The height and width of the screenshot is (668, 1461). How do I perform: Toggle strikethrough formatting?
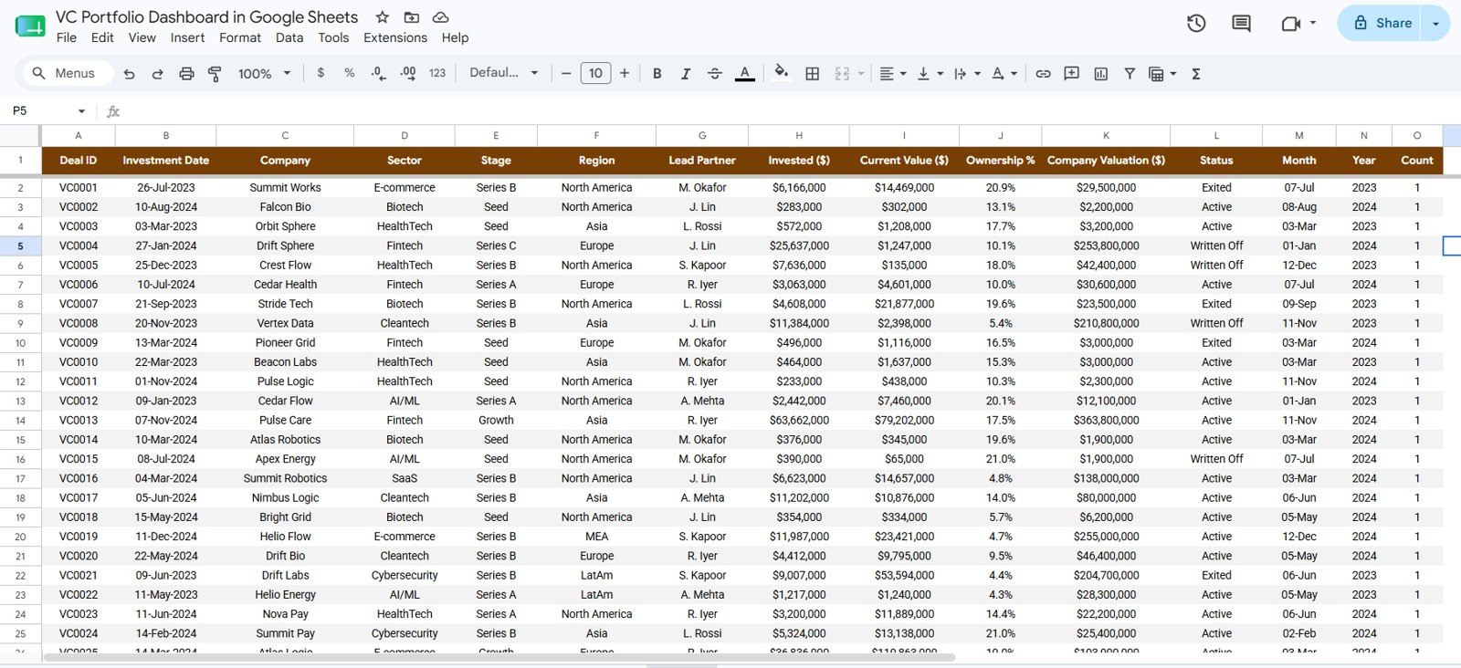point(714,74)
